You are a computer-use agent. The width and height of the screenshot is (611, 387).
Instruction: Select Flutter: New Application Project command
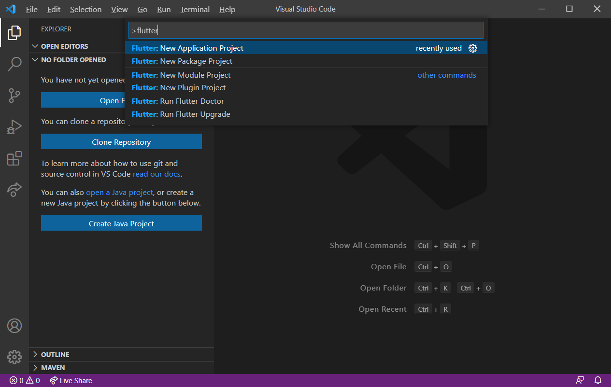click(x=306, y=48)
